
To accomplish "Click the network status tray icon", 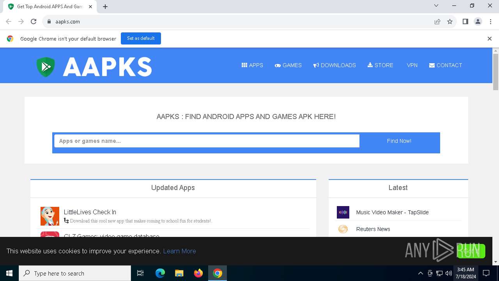I will (x=439, y=273).
